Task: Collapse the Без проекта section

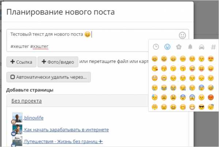Action: pos(27,101)
